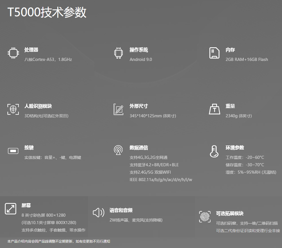Click the 支持蓝牙4.2+BR/EDR+BLE line
282x248 pixels.
pos(154,165)
